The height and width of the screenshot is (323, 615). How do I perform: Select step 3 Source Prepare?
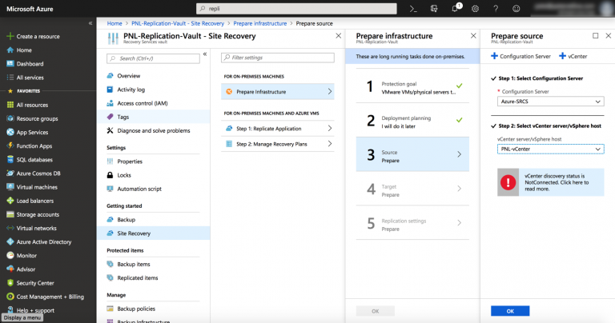(412, 154)
